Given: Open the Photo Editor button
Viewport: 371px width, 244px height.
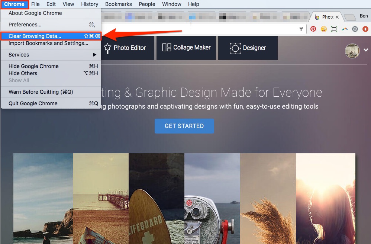Looking at the screenshot, I should [128, 48].
